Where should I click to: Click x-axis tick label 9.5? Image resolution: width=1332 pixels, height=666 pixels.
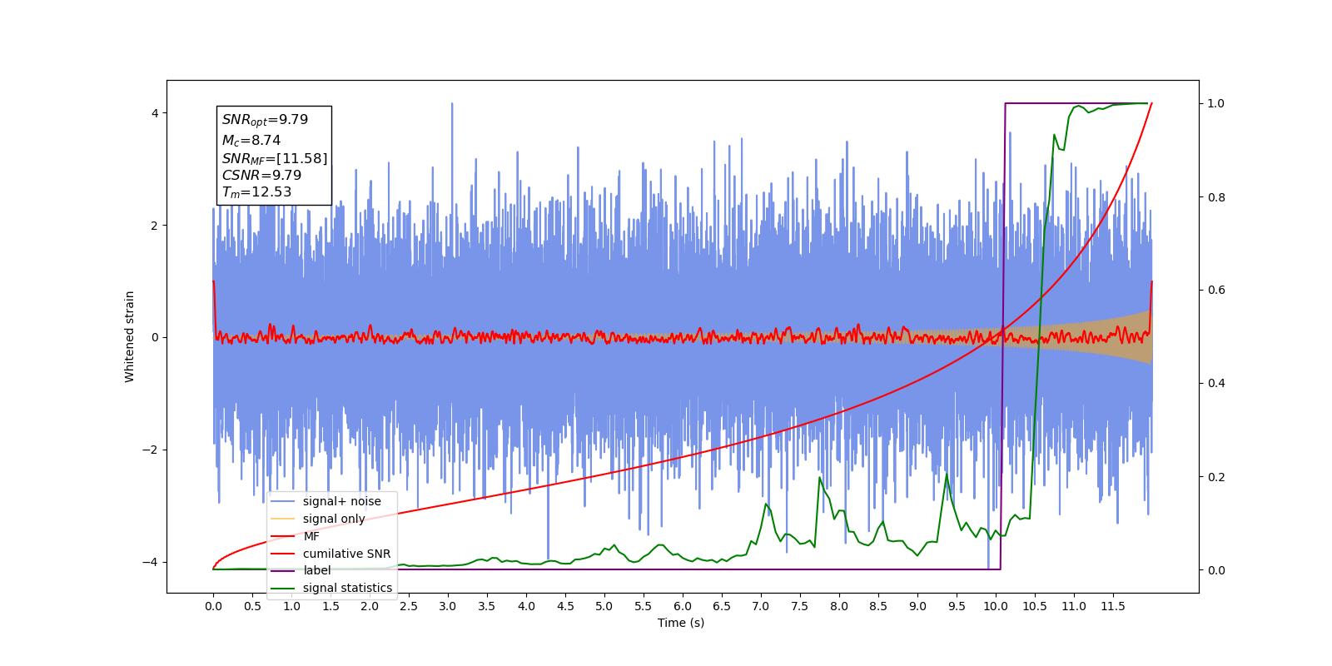coord(957,606)
